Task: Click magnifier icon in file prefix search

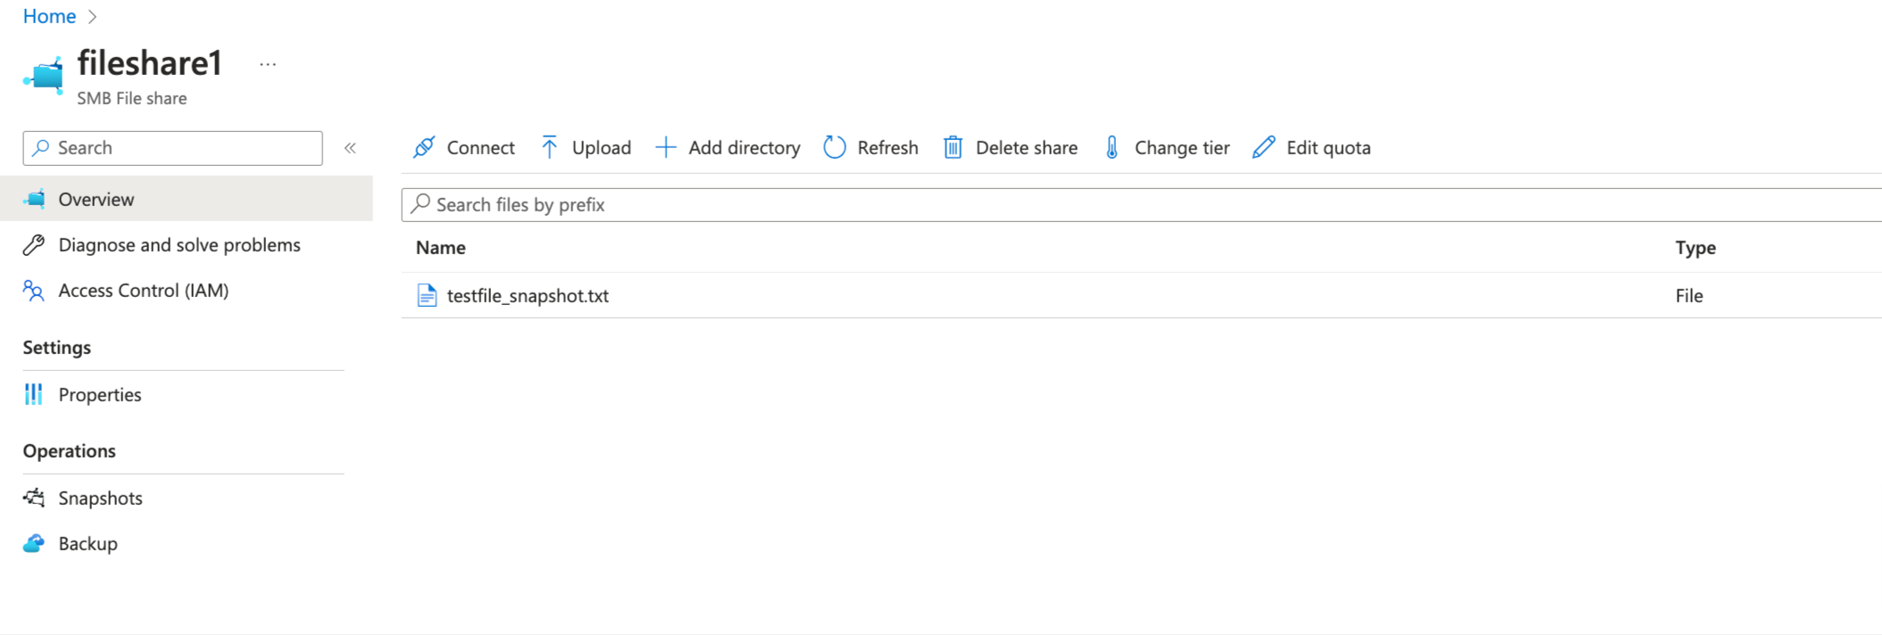Action: pyautogui.click(x=421, y=204)
